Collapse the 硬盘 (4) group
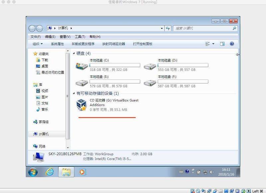This screenshot has height=193, width=266. pos(74,53)
